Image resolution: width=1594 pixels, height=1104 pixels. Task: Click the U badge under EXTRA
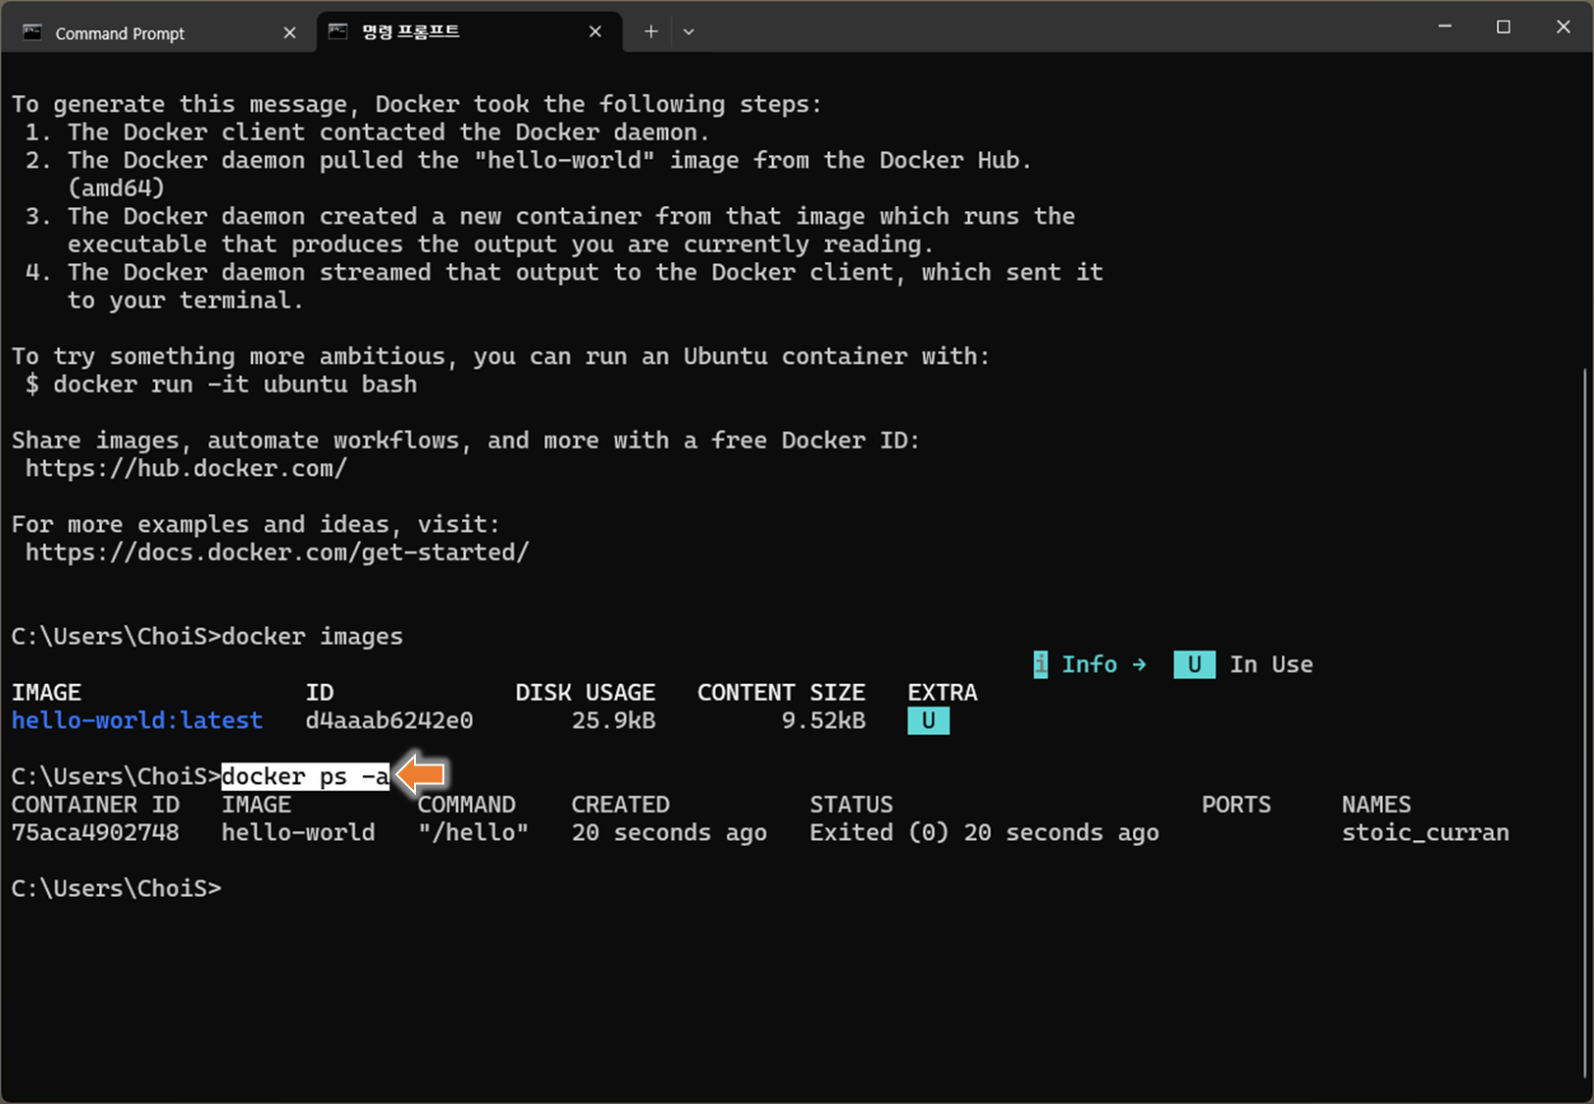(x=928, y=721)
